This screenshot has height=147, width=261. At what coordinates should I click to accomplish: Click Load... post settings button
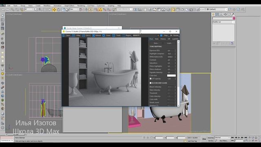(169, 43)
